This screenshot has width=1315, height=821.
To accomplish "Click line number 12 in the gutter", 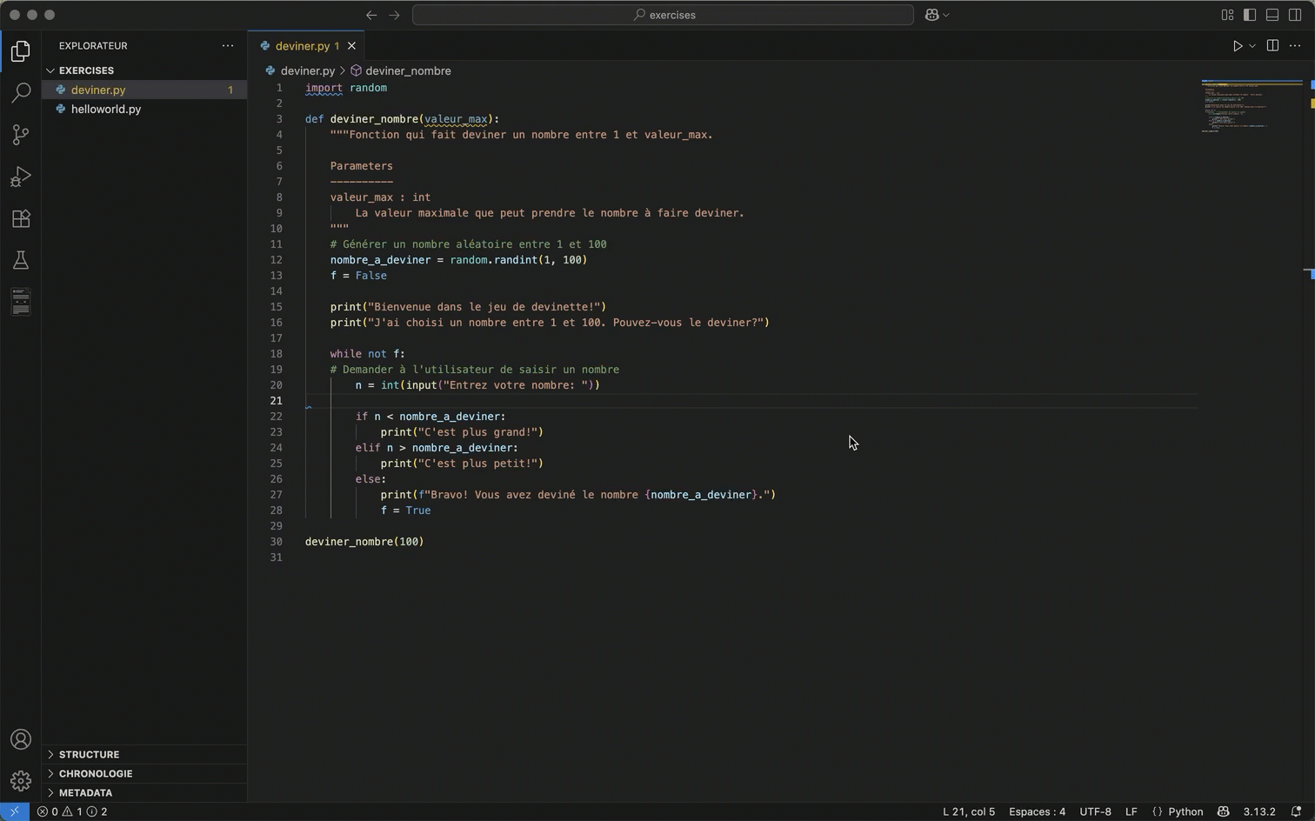I will pos(276,260).
